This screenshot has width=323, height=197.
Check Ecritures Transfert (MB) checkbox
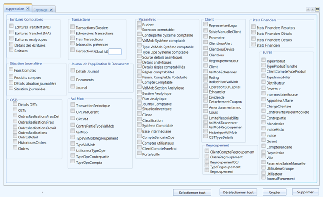coord(12,26)
